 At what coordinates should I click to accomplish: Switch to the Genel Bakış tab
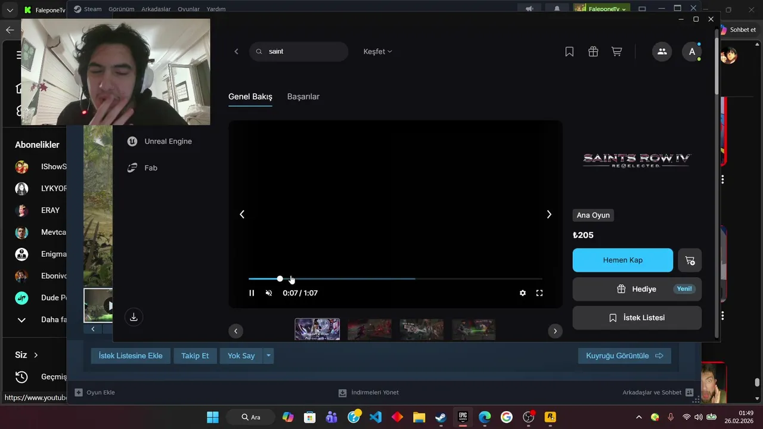[x=250, y=97]
